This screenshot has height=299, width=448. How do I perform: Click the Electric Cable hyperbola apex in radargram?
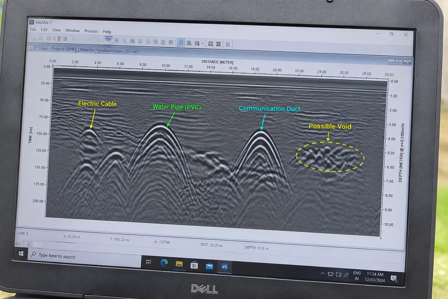click(x=90, y=130)
